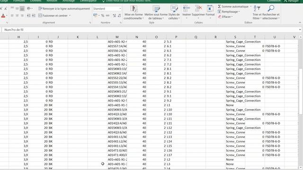
Task: Click cell containing 7.1
Action: pyautogui.click(x=176, y=60)
